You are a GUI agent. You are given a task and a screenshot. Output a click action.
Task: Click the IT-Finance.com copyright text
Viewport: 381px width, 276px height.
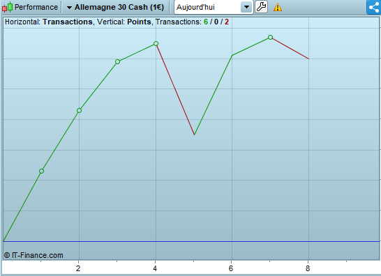33,255
